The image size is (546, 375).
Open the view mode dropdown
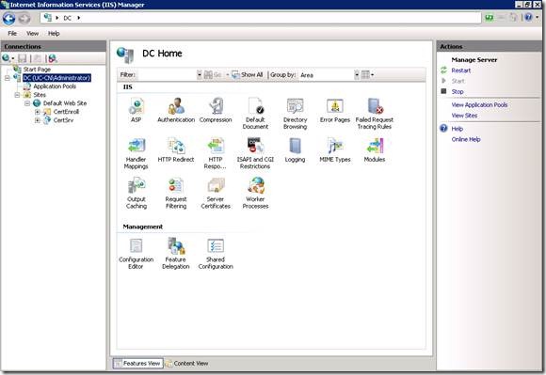click(367, 75)
